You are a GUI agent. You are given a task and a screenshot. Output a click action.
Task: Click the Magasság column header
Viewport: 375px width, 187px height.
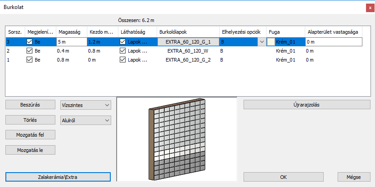pyautogui.click(x=72, y=32)
